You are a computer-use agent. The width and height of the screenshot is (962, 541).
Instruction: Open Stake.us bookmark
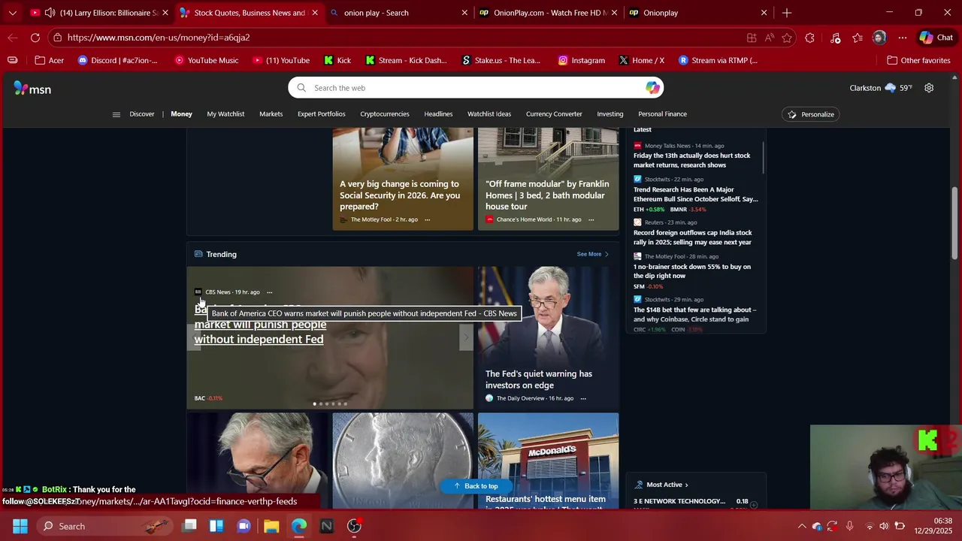coord(501,60)
